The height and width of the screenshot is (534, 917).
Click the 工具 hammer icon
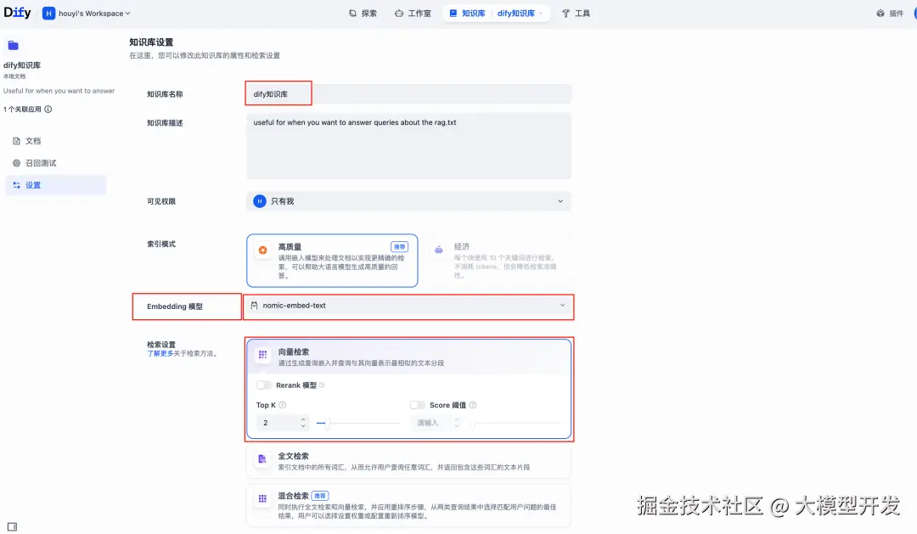click(565, 14)
